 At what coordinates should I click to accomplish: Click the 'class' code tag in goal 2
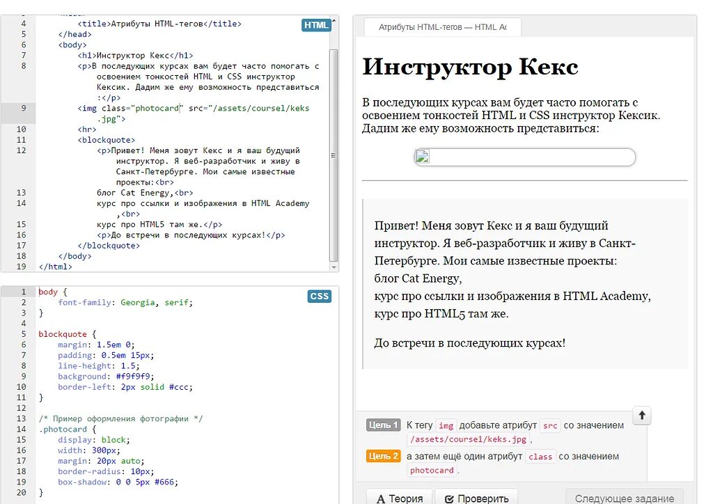point(540,456)
